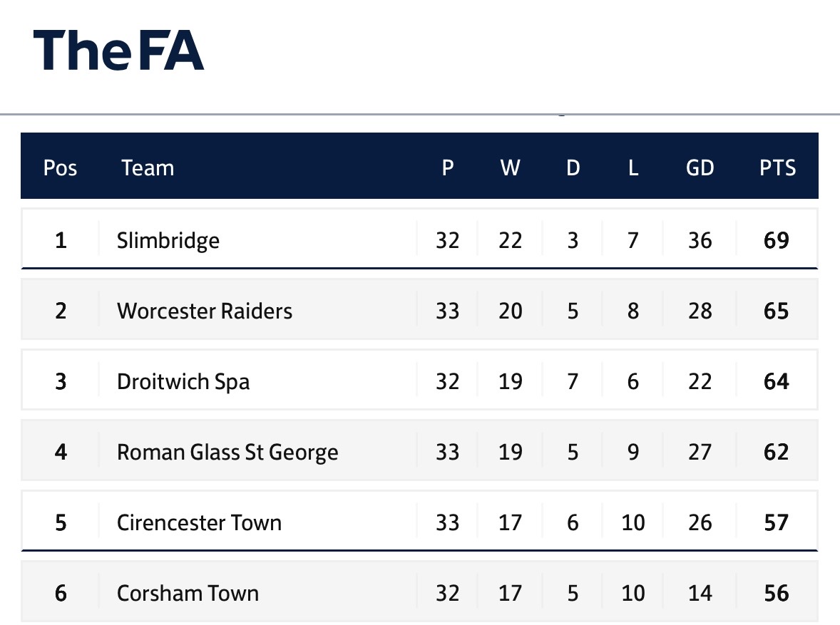
Task: Open Corsham Town team entry
Action: click(188, 593)
